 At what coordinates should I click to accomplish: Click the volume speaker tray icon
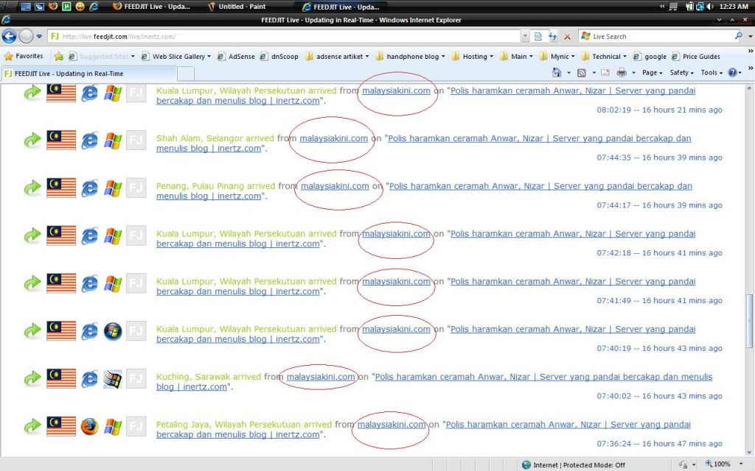click(710, 6)
